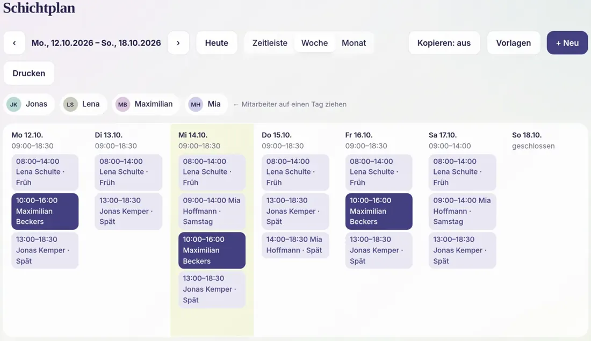591x341 pixels.
Task: Click Saturday opening hours 09:00–14:00
Action: coord(450,146)
